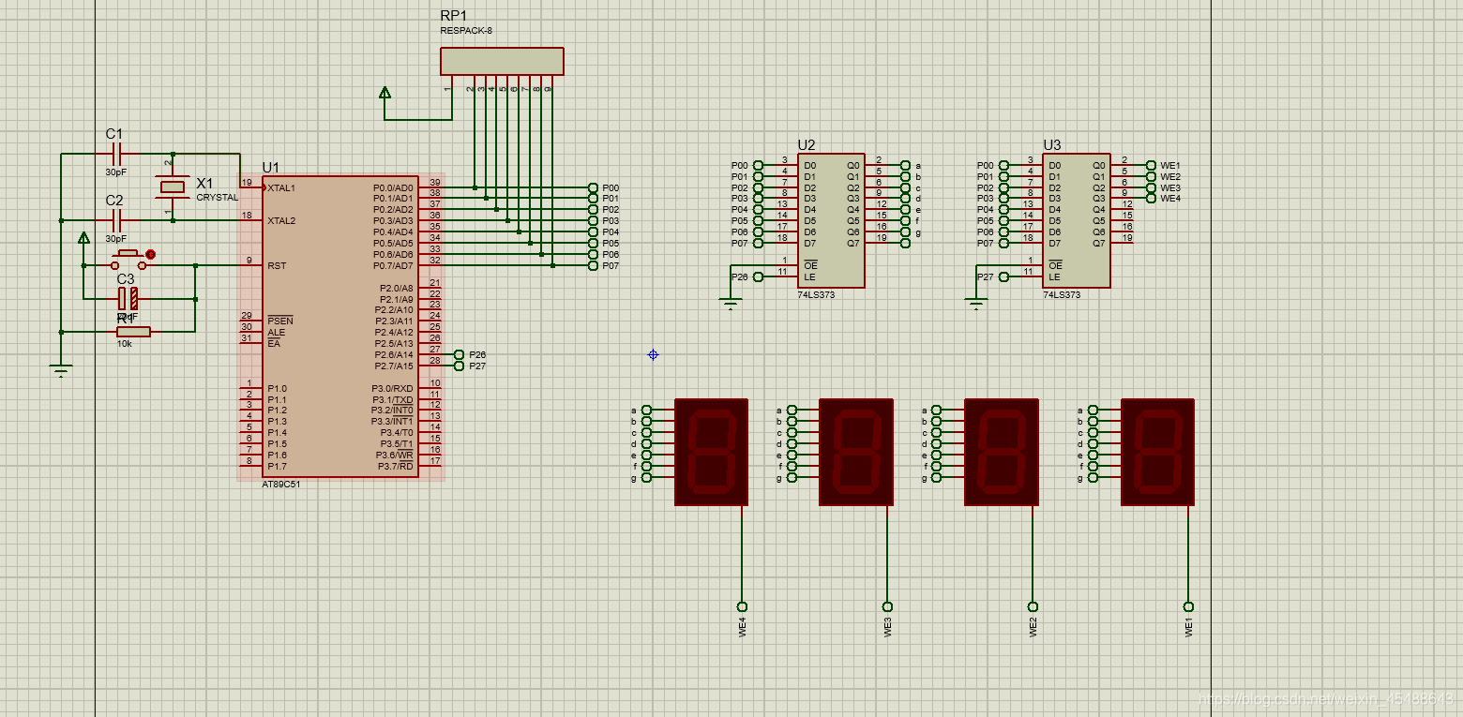This screenshot has width=1463, height=717.
Task: Select the ground symbol under U2
Action: (731, 304)
